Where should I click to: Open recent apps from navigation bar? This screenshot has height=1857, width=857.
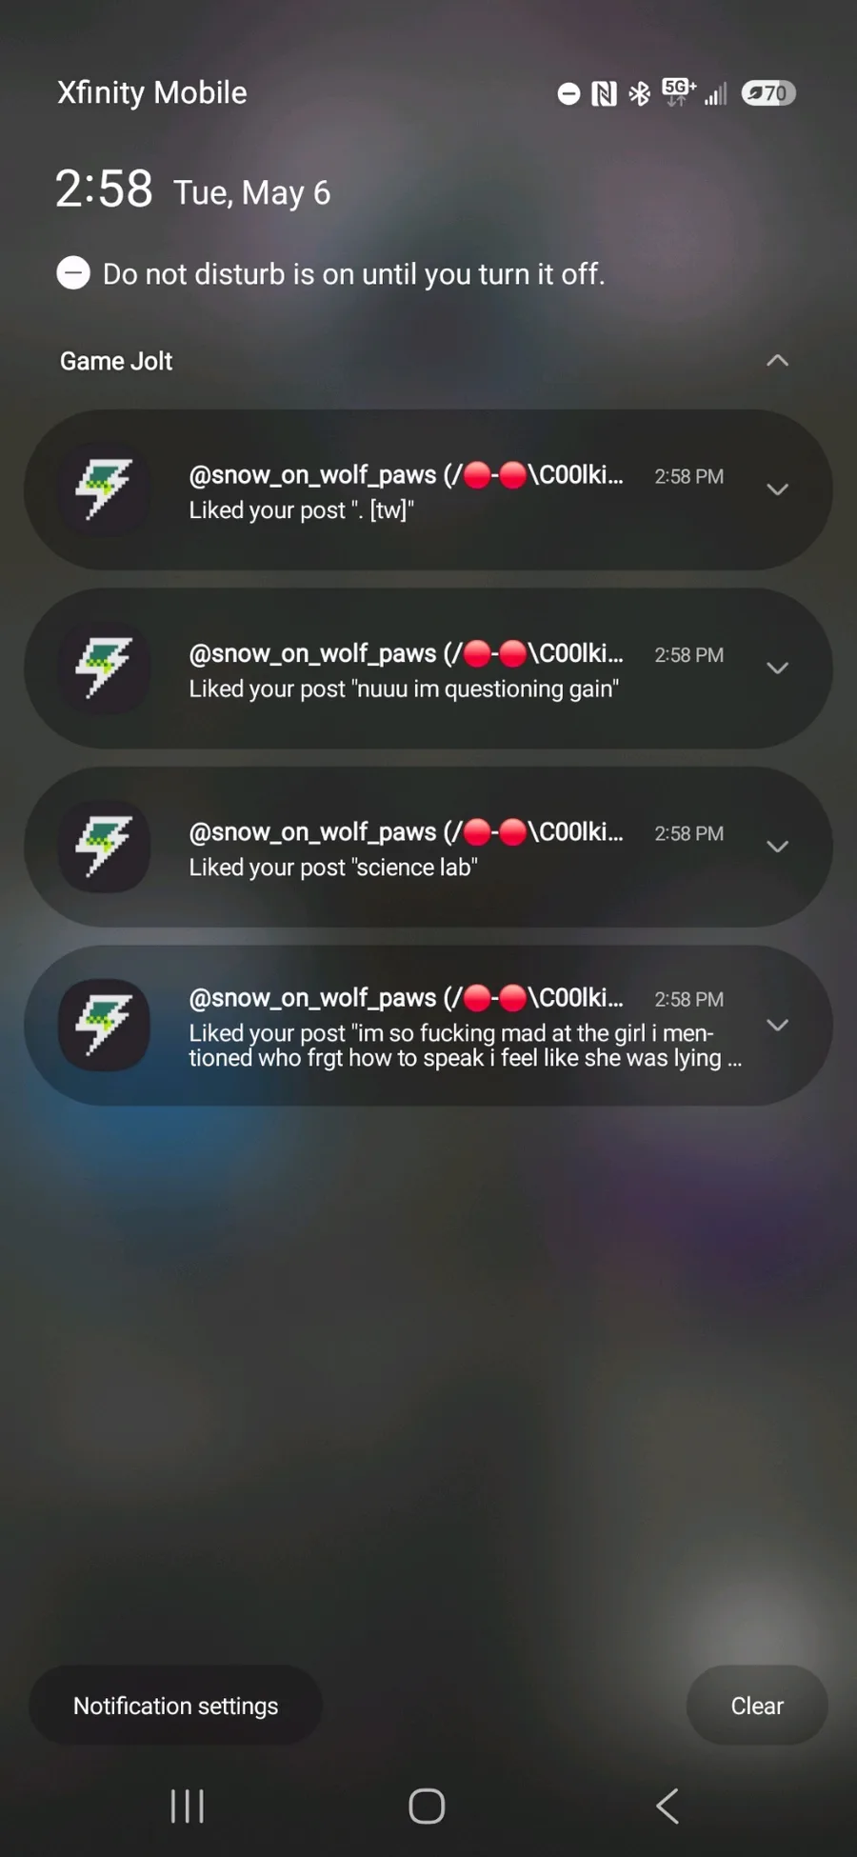[x=188, y=1806]
